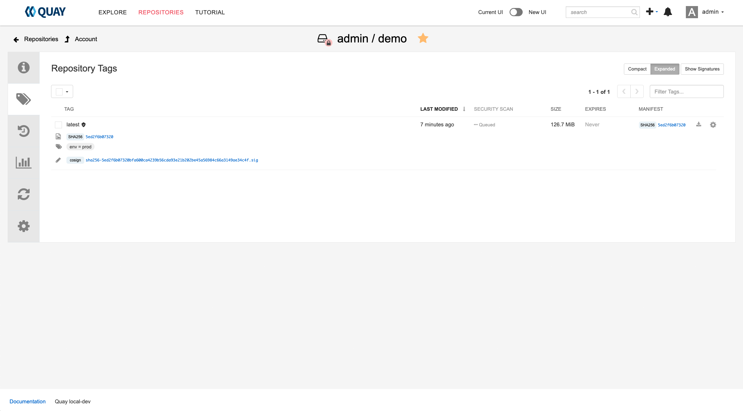The height and width of the screenshot is (411, 743).
Task: Open the admin user dropdown menu
Action: [712, 12]
